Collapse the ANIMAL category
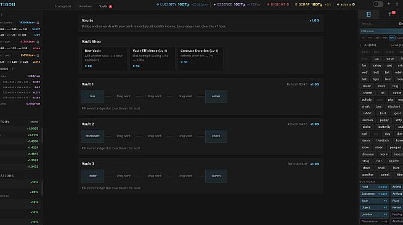403x225 pixels. pos(361,45)
